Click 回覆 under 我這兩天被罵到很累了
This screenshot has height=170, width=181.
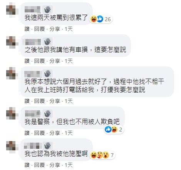click(39, 29)
